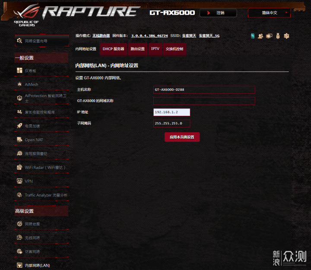Expand the 简体中文 language dropdown
Viewport: 311px width, 270px height.
point(270,13)
